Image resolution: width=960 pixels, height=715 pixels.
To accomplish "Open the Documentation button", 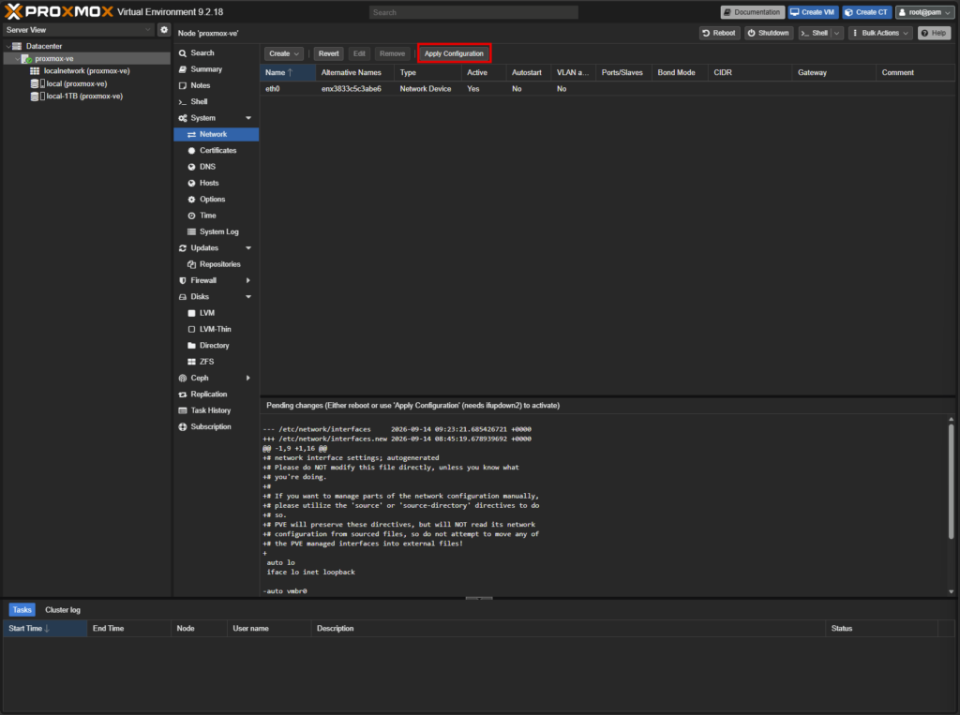I will [753, 12].
